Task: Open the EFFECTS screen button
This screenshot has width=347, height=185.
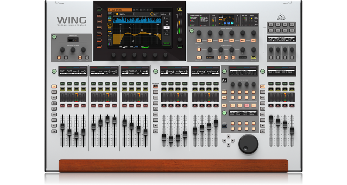Action: [x=99, y=16]
